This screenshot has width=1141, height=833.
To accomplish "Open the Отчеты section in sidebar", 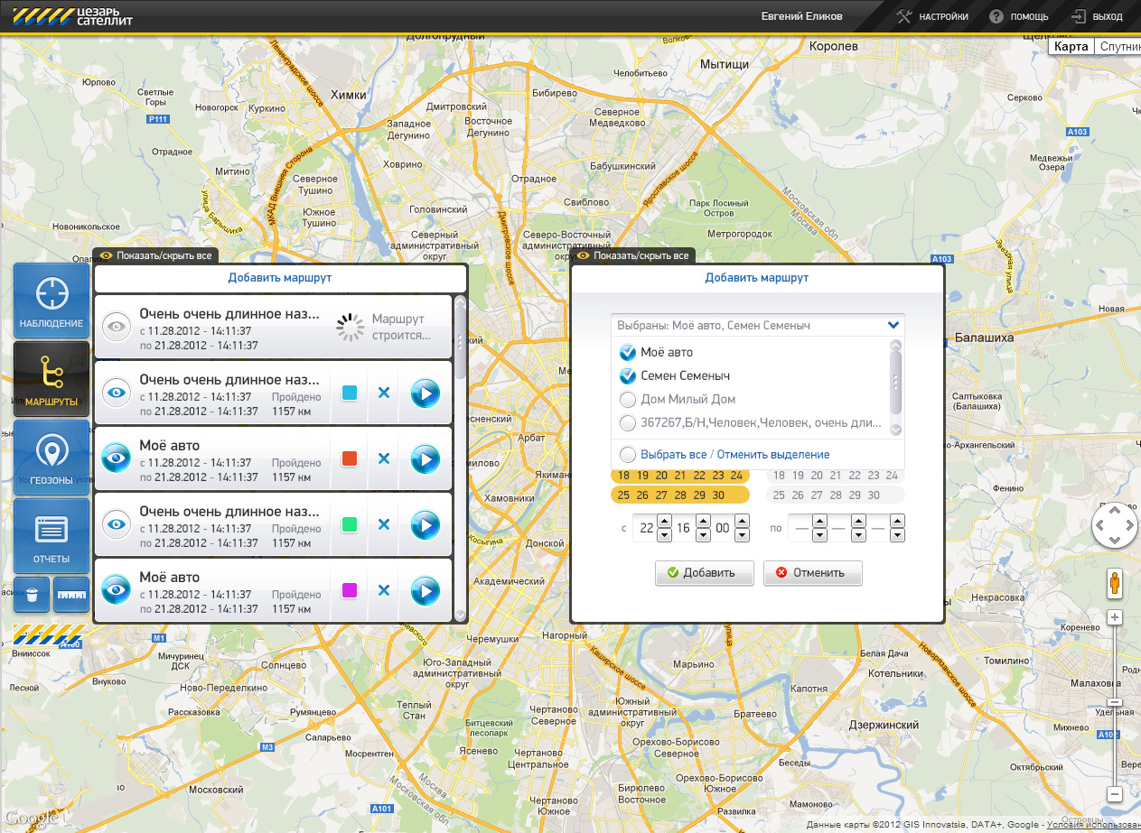I will coord(51,536).
